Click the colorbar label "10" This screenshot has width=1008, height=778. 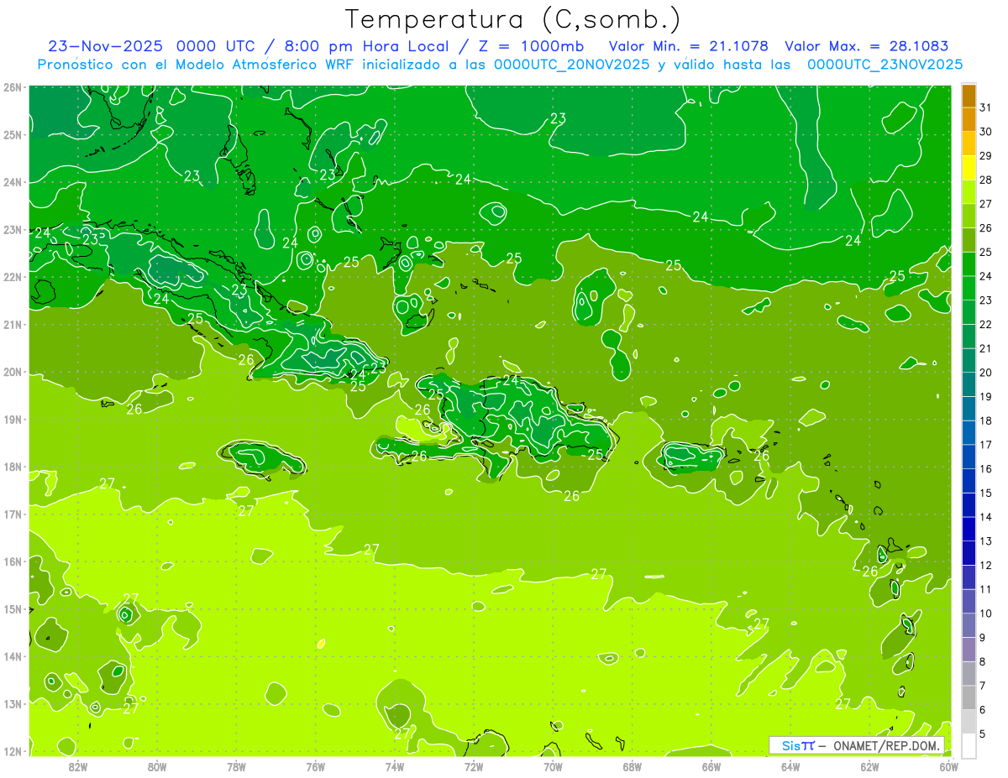pos(986,614)
